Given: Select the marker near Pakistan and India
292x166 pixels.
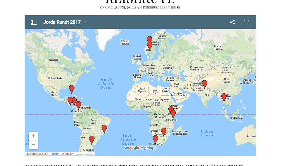Looking at the screenshot, I should coord(205,84).
